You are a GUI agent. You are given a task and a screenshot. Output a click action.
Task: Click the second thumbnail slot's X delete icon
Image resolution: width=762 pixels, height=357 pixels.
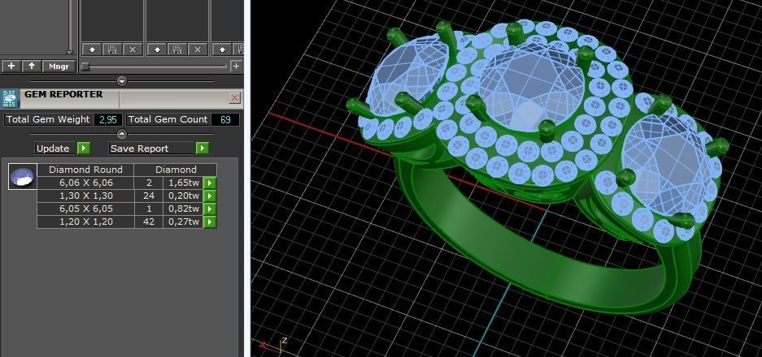pyautogui.click(x=198, y=49)
